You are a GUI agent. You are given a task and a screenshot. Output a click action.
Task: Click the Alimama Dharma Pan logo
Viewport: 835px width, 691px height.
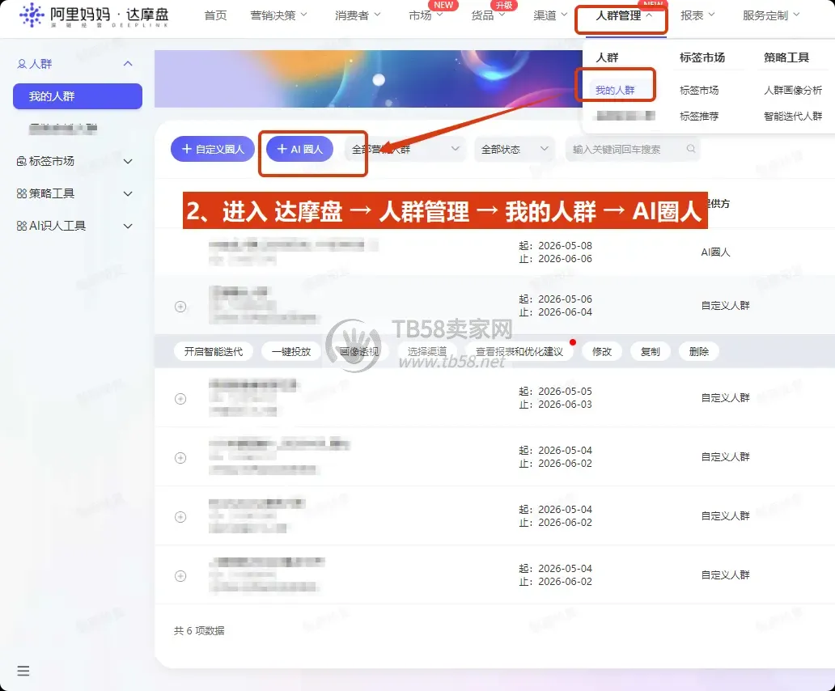(x=94, y=15)
